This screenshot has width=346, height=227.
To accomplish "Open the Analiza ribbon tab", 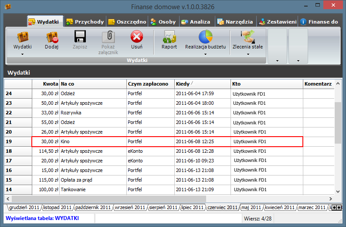I will [196, 21].
